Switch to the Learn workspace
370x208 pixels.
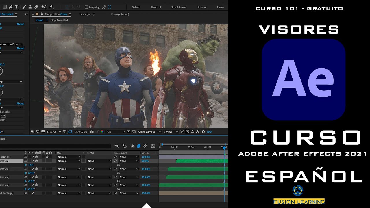[220, 7]
